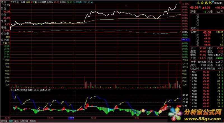
Task: Click the 14:00 time label on axis
Action: click(136, 118)
